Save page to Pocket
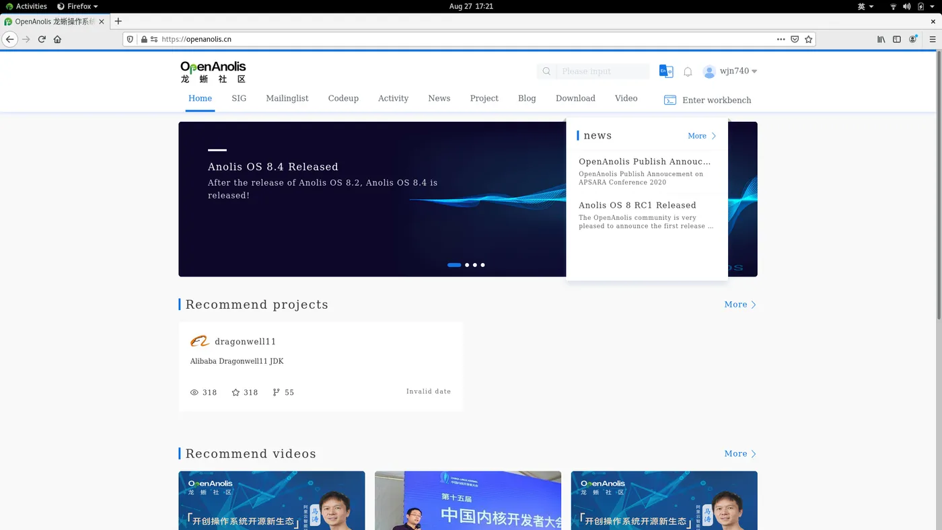942x530 pixels. (795, 39)
